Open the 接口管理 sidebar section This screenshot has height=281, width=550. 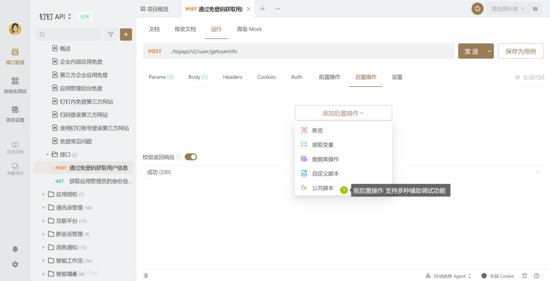tap(15, 57)
